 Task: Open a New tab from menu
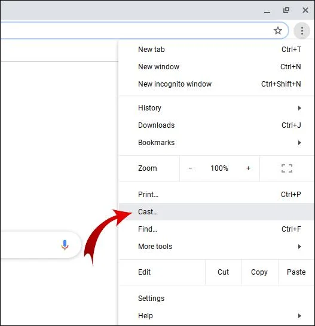coord(216,50)
